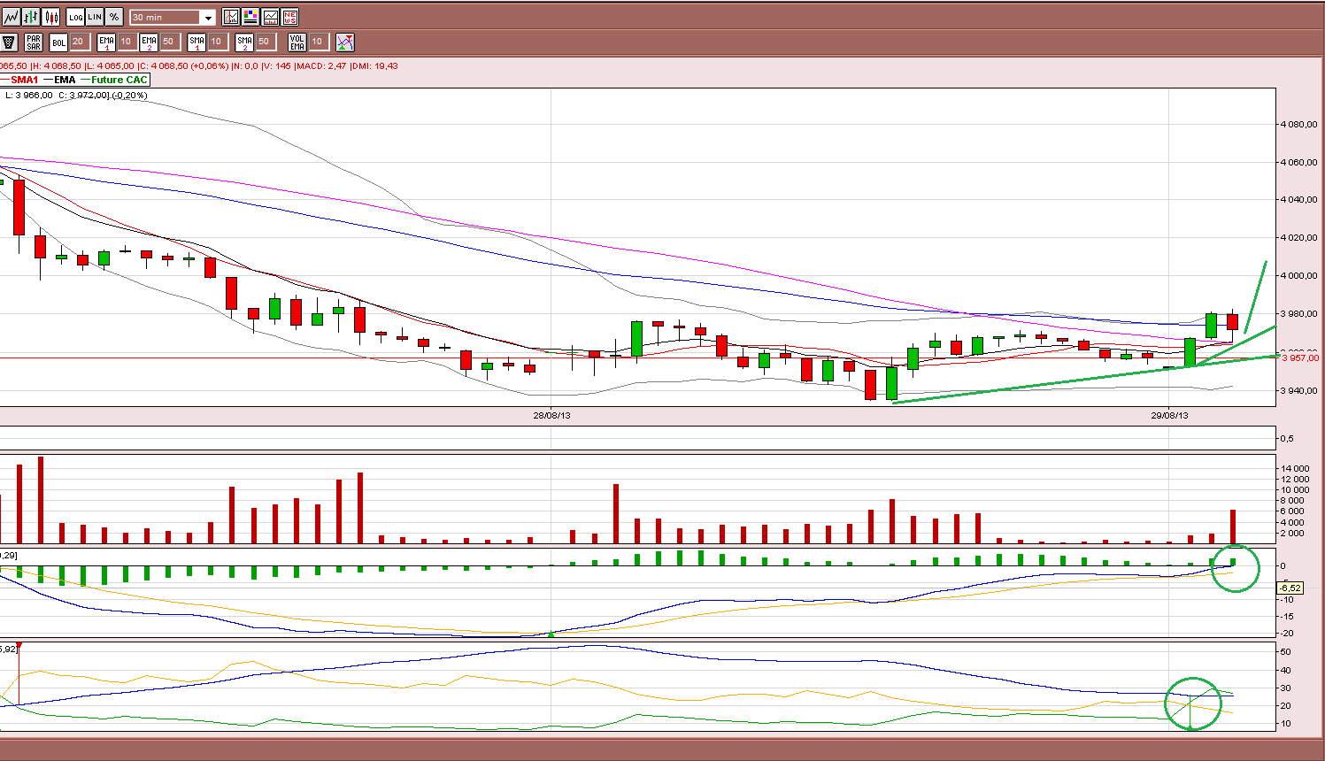Click the -6,52 MACD value label
Screen dimensions: 1325x761
coord(1290,588)
